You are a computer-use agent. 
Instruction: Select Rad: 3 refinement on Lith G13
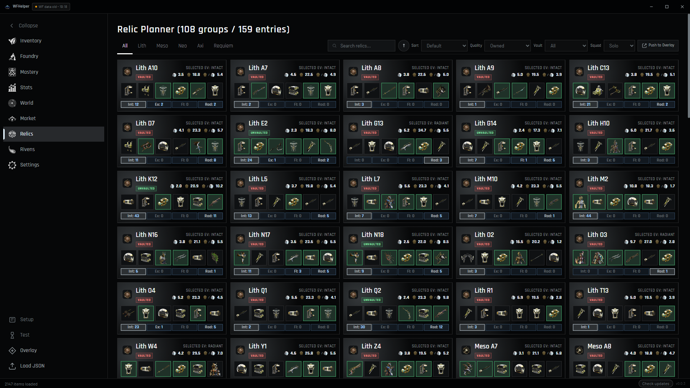[436, 160]
